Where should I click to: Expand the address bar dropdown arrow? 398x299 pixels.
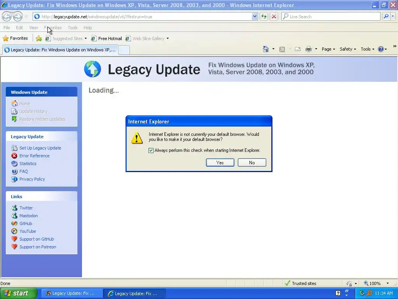pyautogui.click(x=255, y=16)
